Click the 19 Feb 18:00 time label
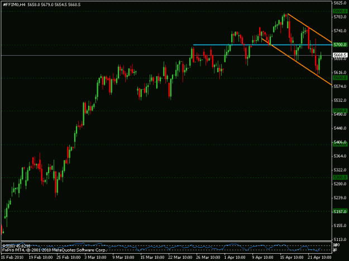Image resolution: width=349 pixels, height=261 pixels. (41, 258)
